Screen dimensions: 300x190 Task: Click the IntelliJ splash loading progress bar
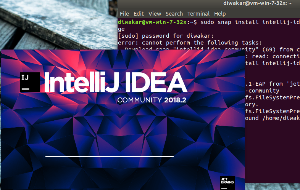110,156
